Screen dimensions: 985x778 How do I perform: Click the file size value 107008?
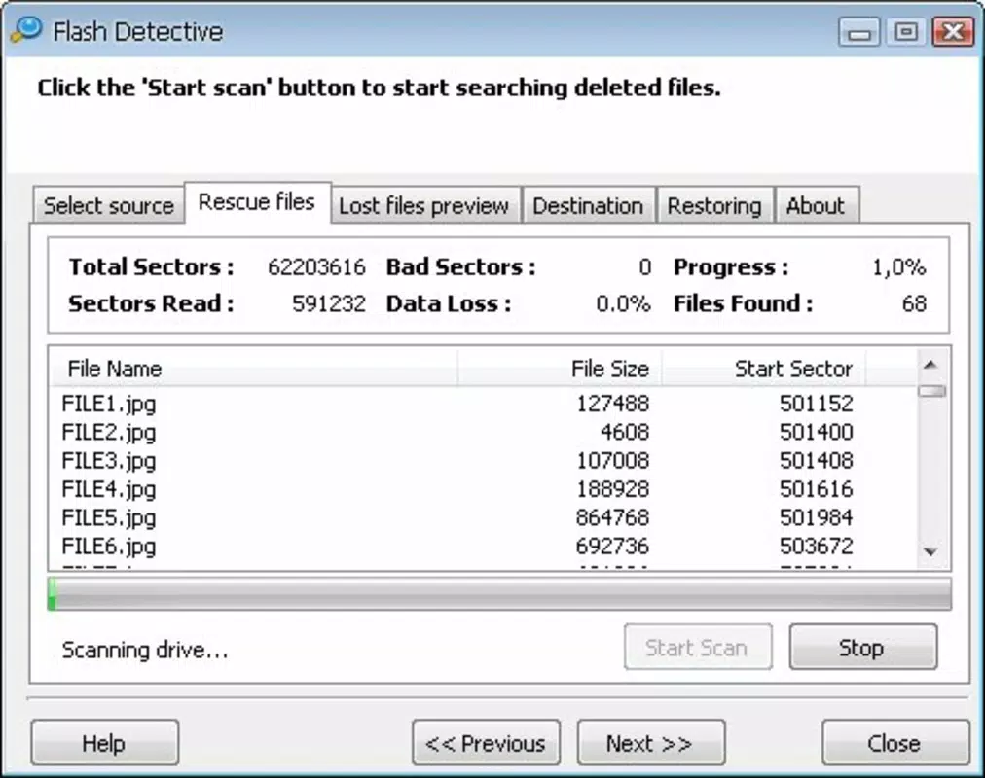tap(612, 461)
